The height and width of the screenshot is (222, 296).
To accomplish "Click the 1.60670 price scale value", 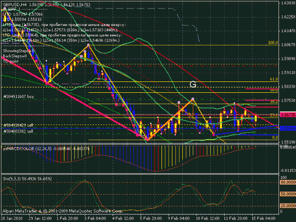I will pyautogui.click(x=288, y=44).
